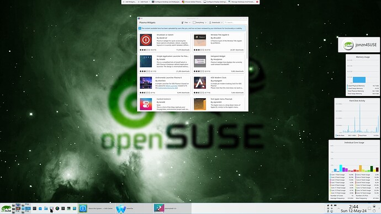This screenshot has height=214, width=381.
Task: Switch to the Waterfox taskbar entry
Action: click(134, 208)
